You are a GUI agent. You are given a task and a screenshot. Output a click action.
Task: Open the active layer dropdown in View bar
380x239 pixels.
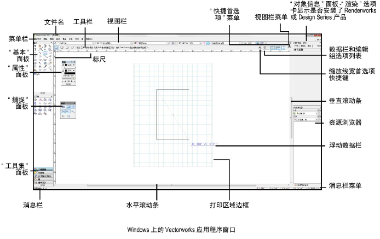[x=132, y=43]
